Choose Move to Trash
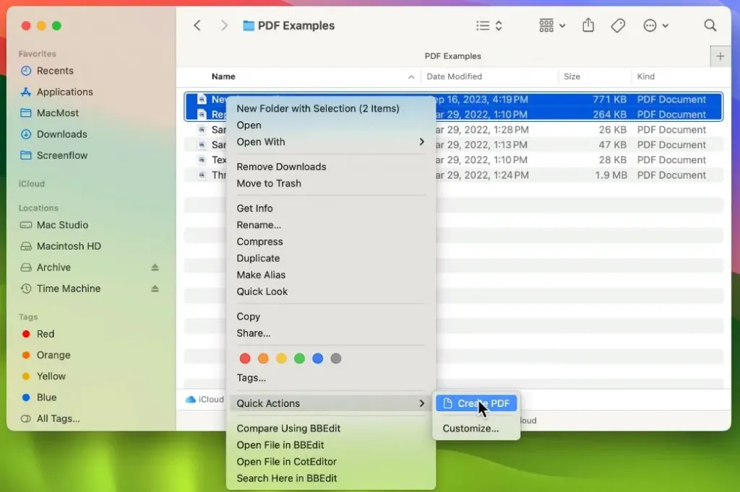Screen dimensions: 740x492 point(269,183)
